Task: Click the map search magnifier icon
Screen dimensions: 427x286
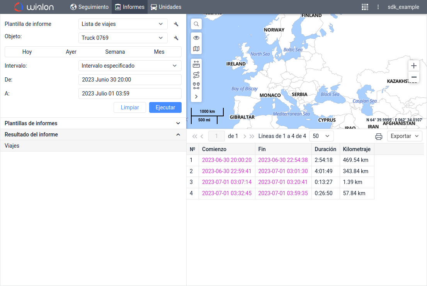Action: [196, 24]
